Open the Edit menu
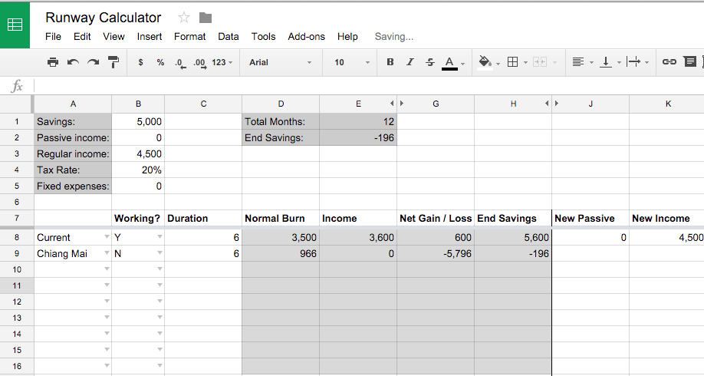704x376 pixels. 82,37
